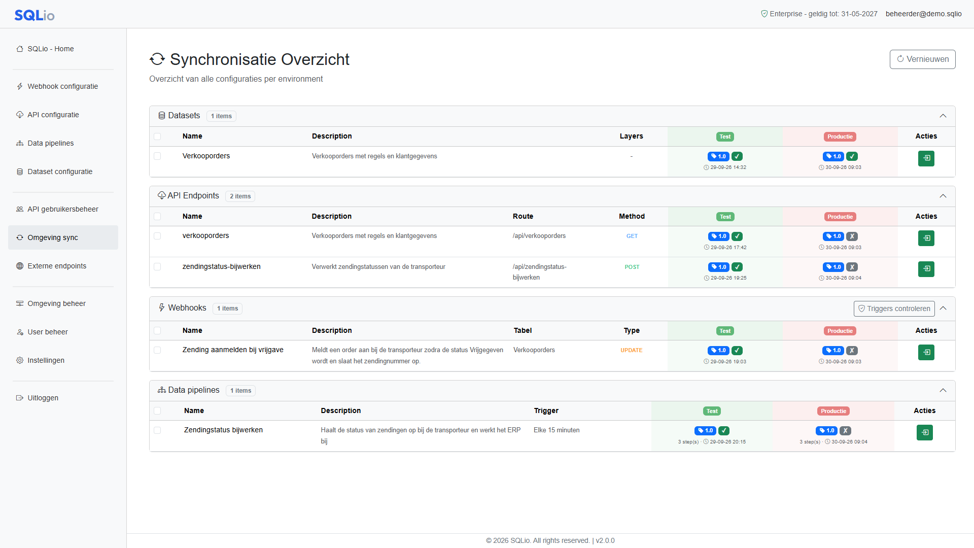Click sync action icon for zendingstatus-bijwerken endpoint
The image size is (974, 548).
pyautogui.click(x=926, y=269)
